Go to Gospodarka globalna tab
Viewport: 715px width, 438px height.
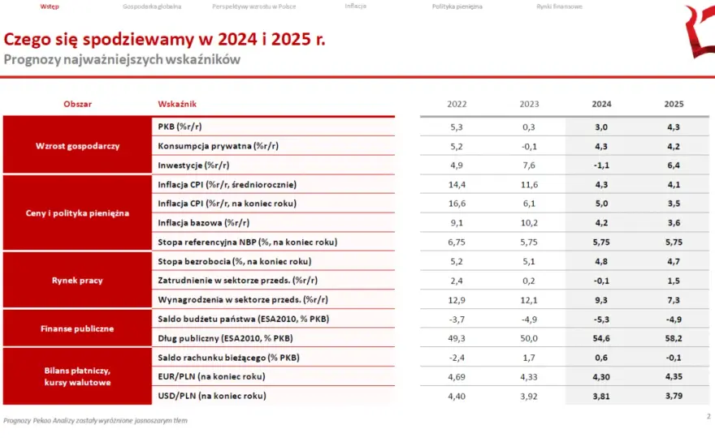tap(152, 6)
